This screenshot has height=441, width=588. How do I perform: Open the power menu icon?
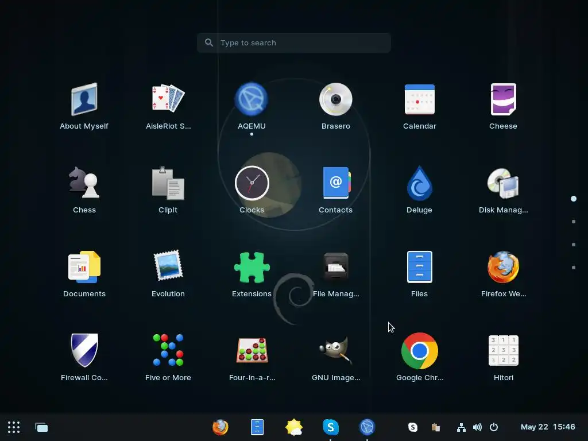coord(494,427)
